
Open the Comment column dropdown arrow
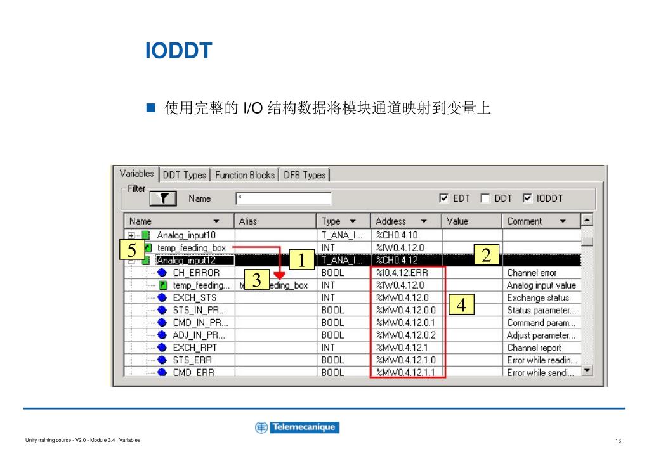tap(563, 221)
